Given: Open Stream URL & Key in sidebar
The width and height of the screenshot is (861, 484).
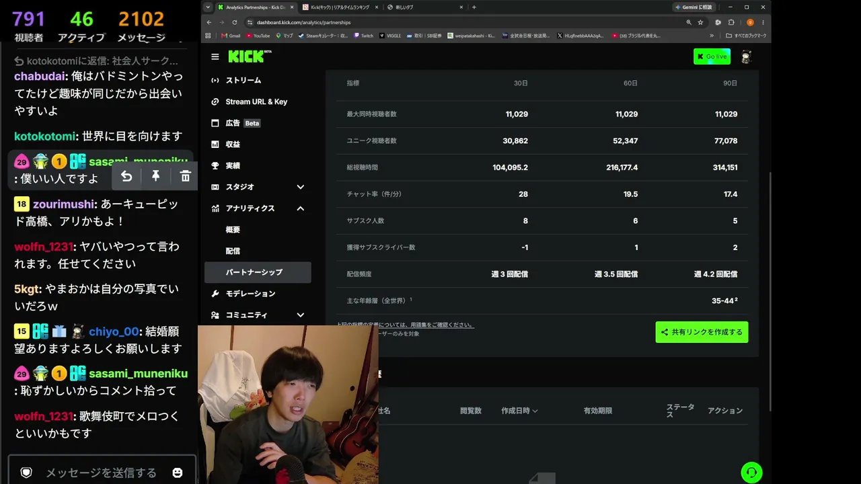Looking at the screenshot, I should [x=258, y=102].
